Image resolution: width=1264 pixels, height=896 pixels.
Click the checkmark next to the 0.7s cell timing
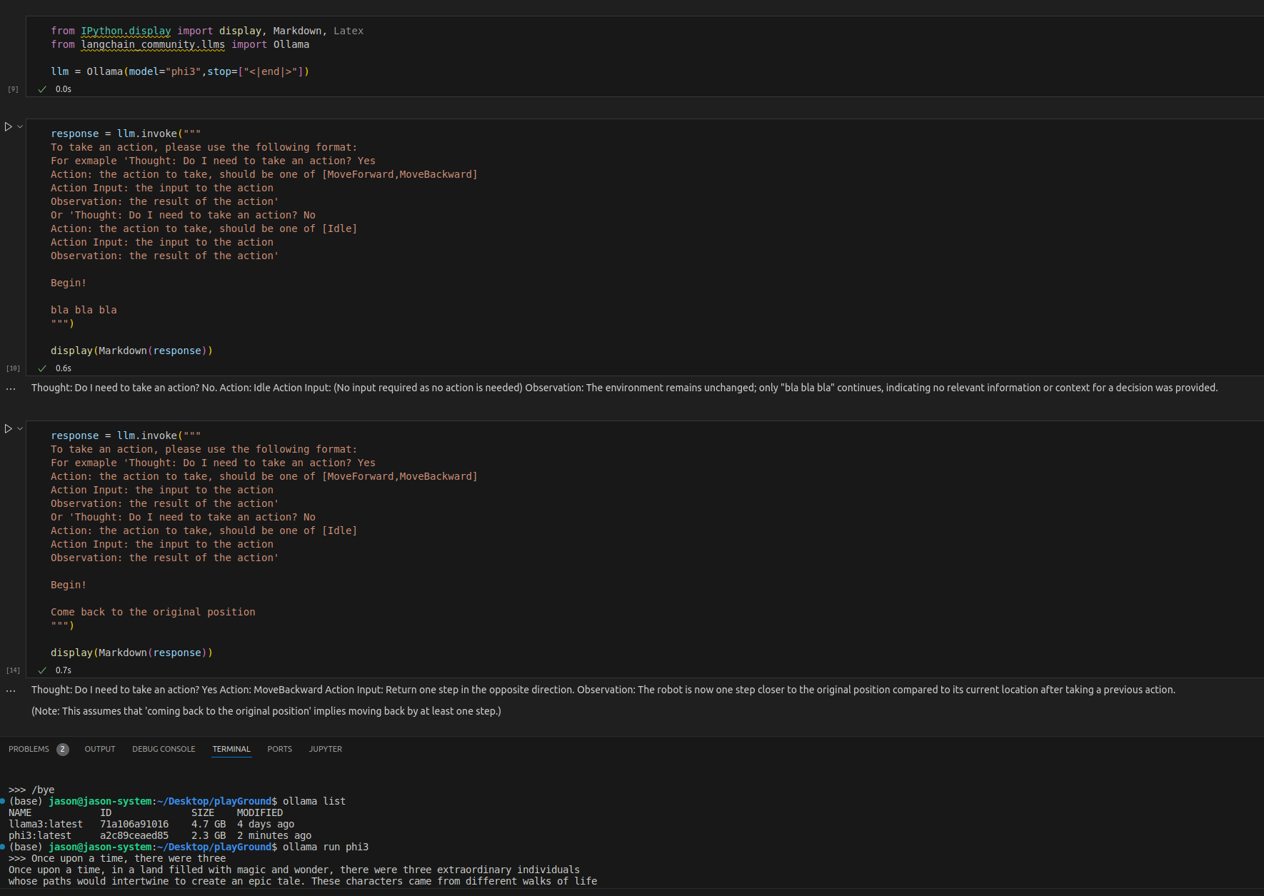41,670
